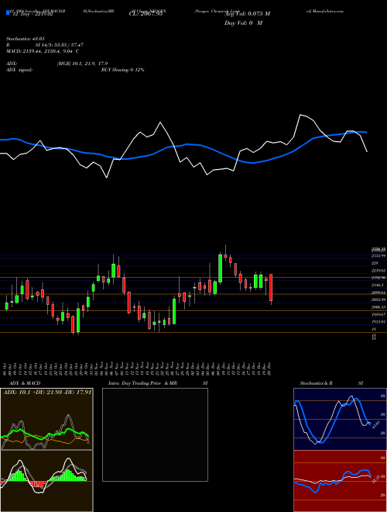Click the '(MGR) 10.1, 21.9, 17.9' ADX values
This screenshot has width=387, height=512.
82,64
